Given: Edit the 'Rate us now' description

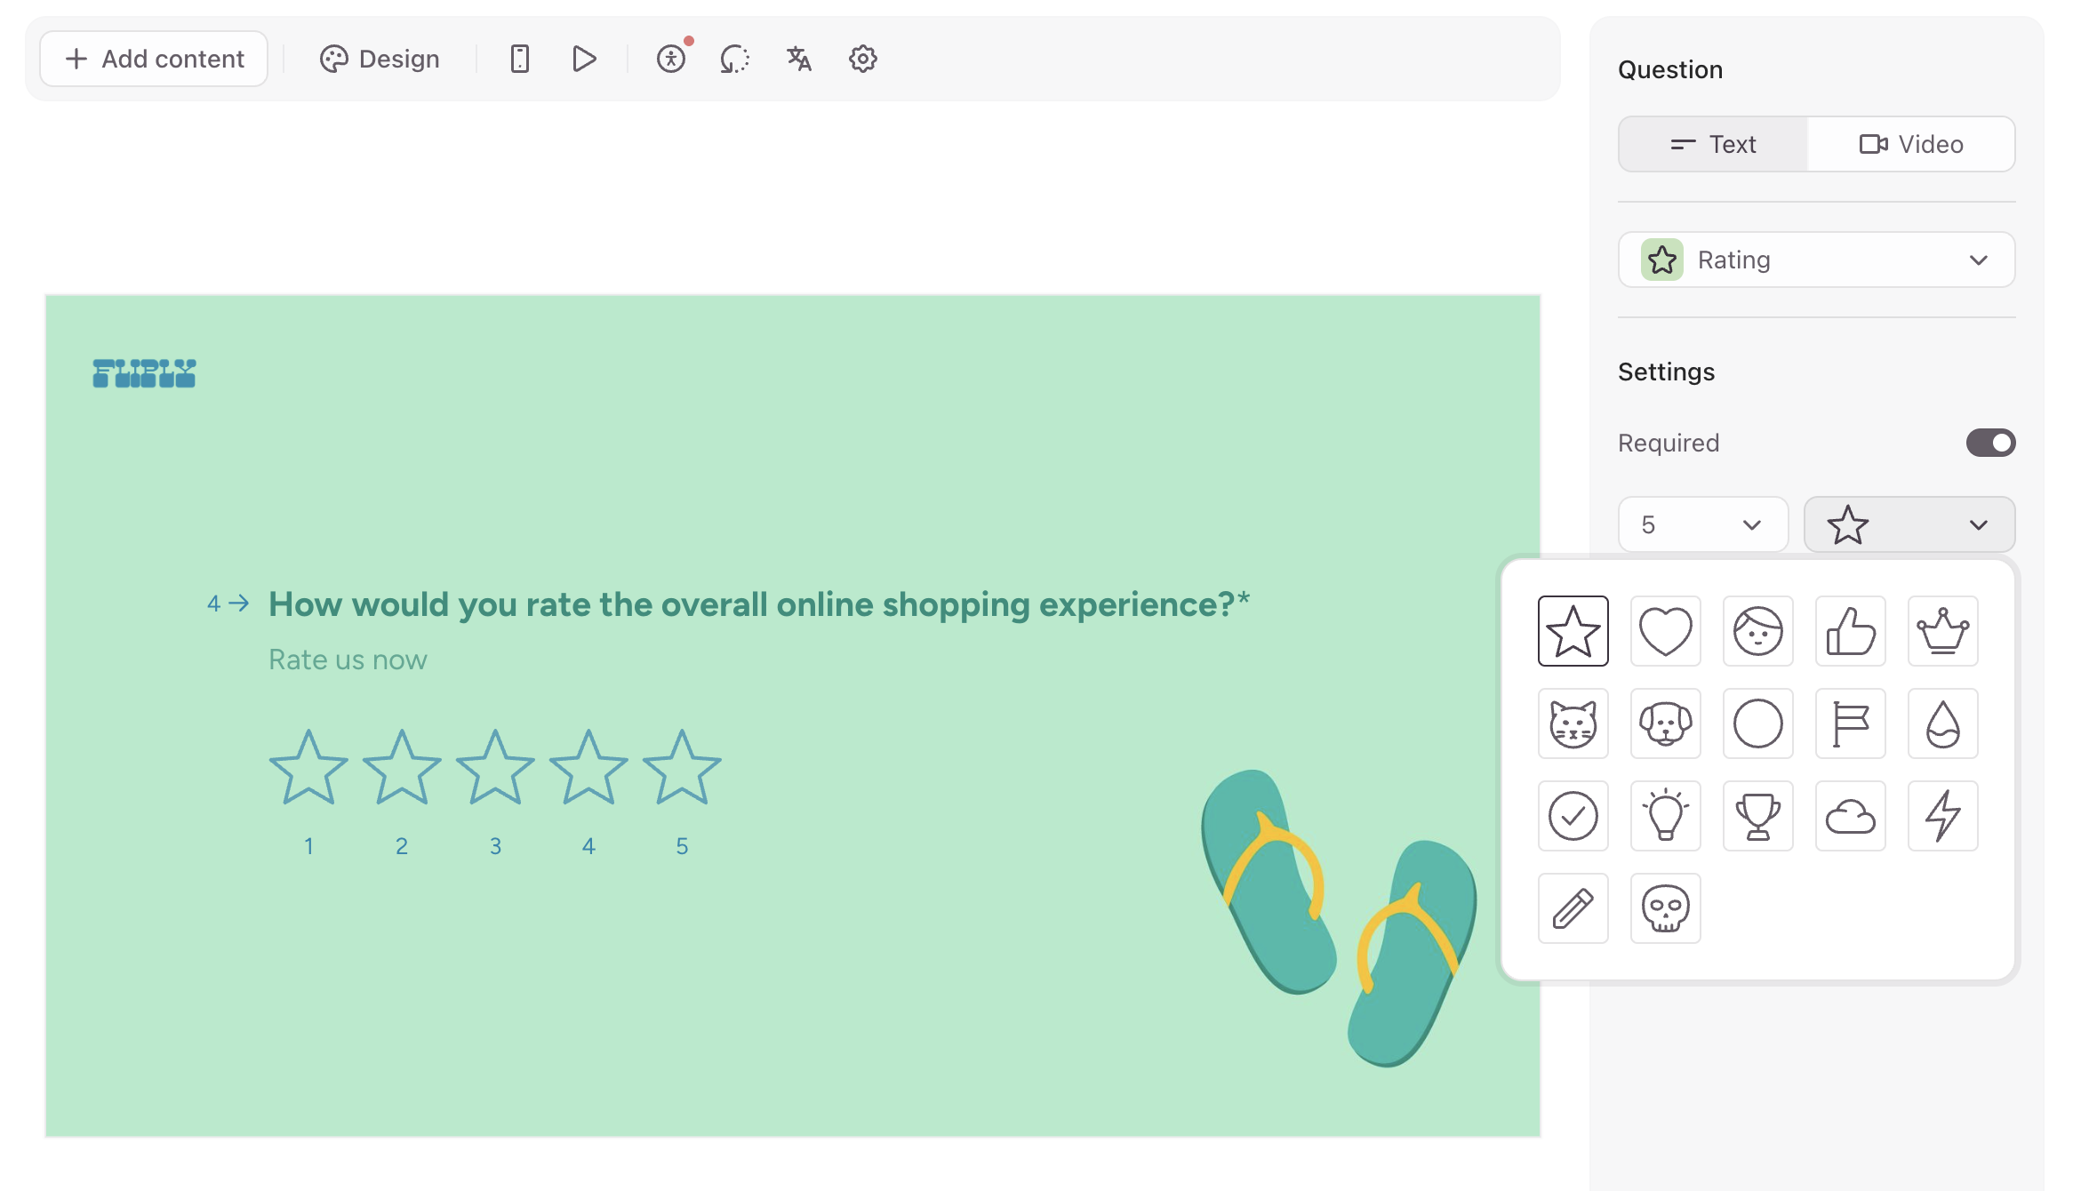Looking at the screenshot, I should click(348, 659).
